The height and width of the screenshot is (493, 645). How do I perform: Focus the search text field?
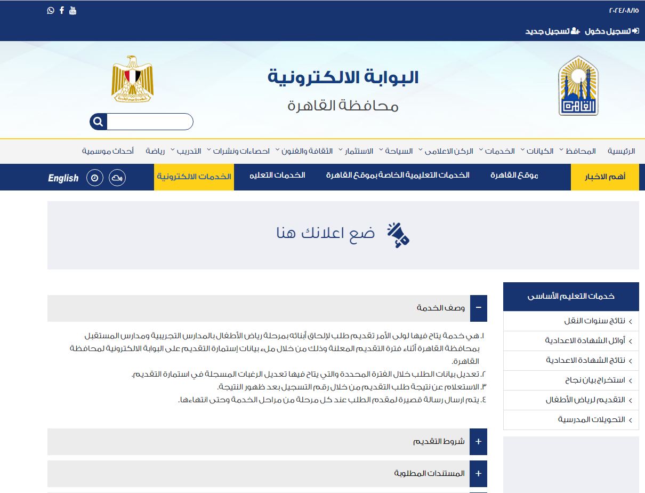[149, 122]
